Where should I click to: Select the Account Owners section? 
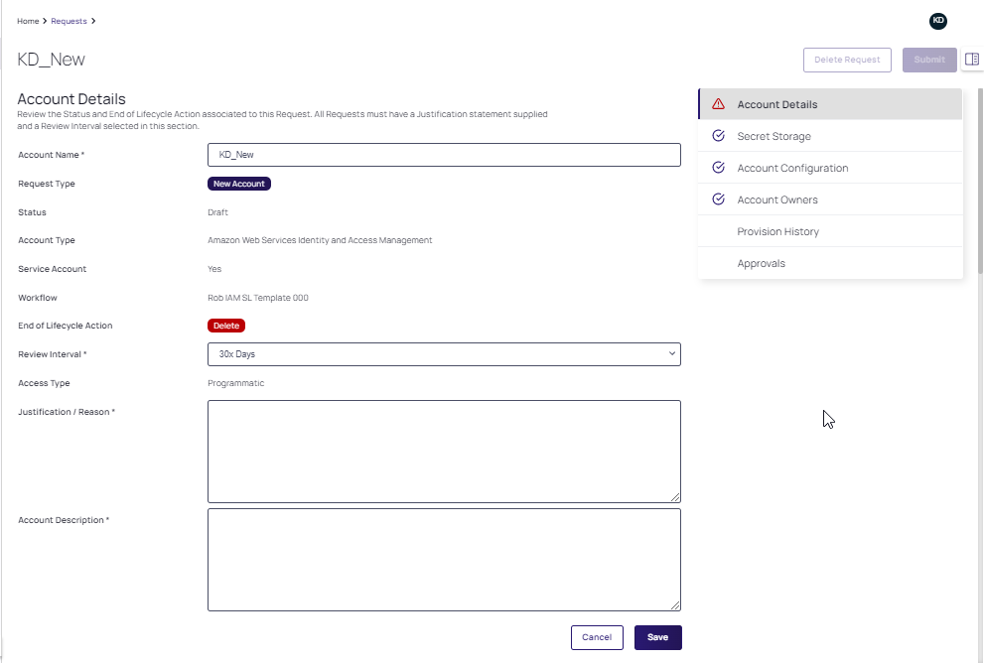click(x=776, y=199)
